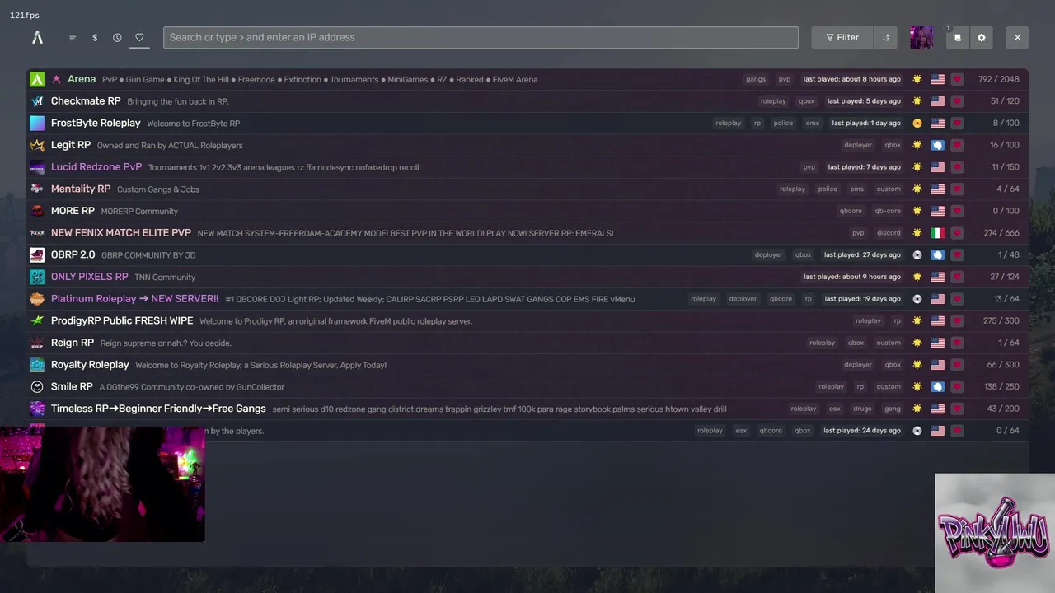Unfavorite Smile RP using its heart

click(957, 386)
